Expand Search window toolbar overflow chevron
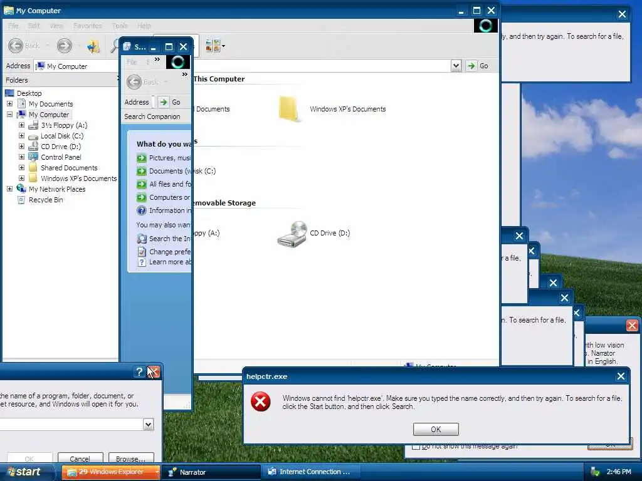 (185, 75)
